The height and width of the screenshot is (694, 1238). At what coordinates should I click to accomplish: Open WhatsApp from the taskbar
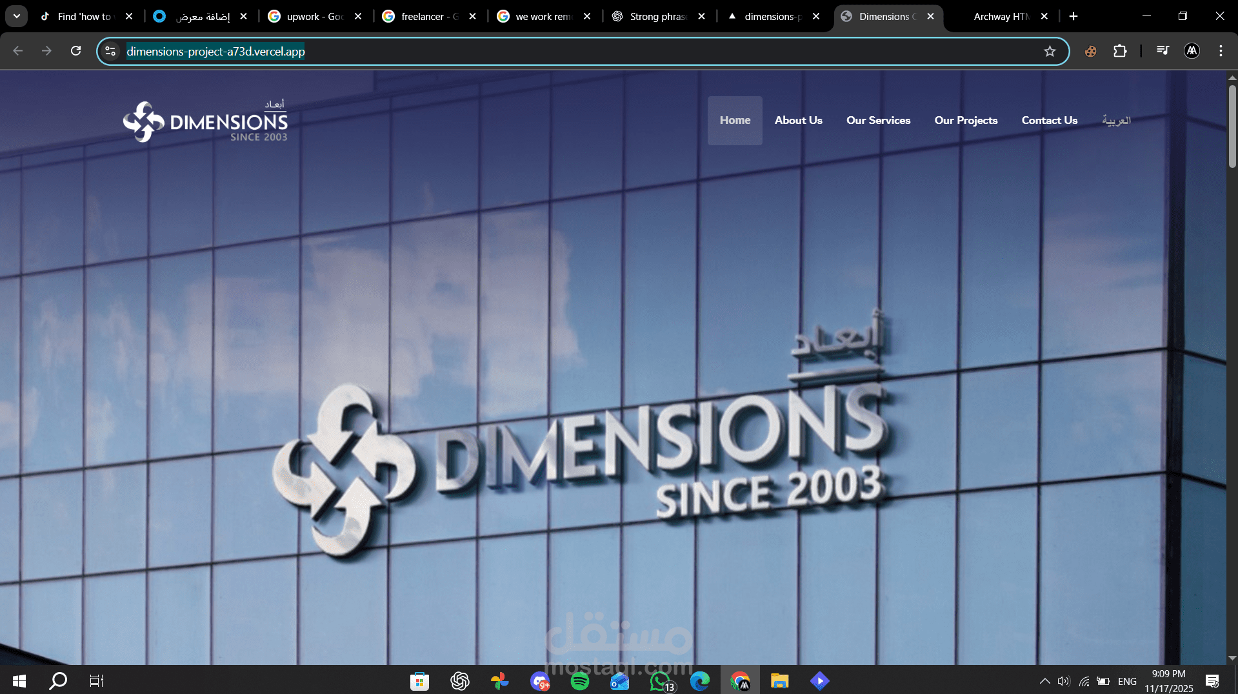click(x=661, y=680)
